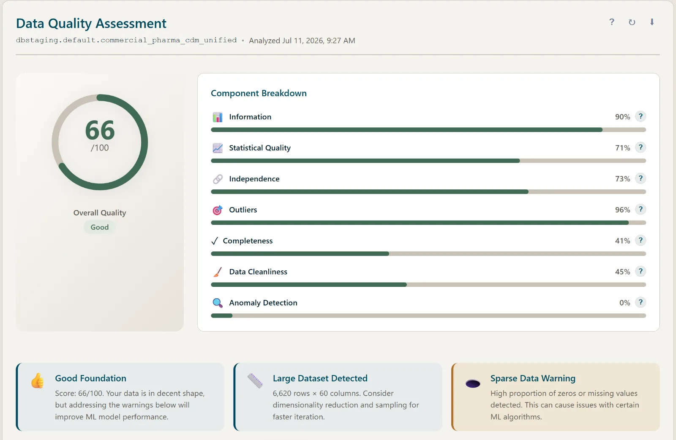The width and height of the screenshot is (676, 440).
Task: Click the Independence chain link icon
Action: (x=218, y=179)
